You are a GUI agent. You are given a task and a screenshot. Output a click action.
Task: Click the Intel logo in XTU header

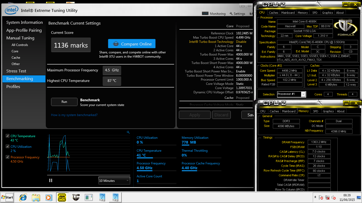[12, 11]
